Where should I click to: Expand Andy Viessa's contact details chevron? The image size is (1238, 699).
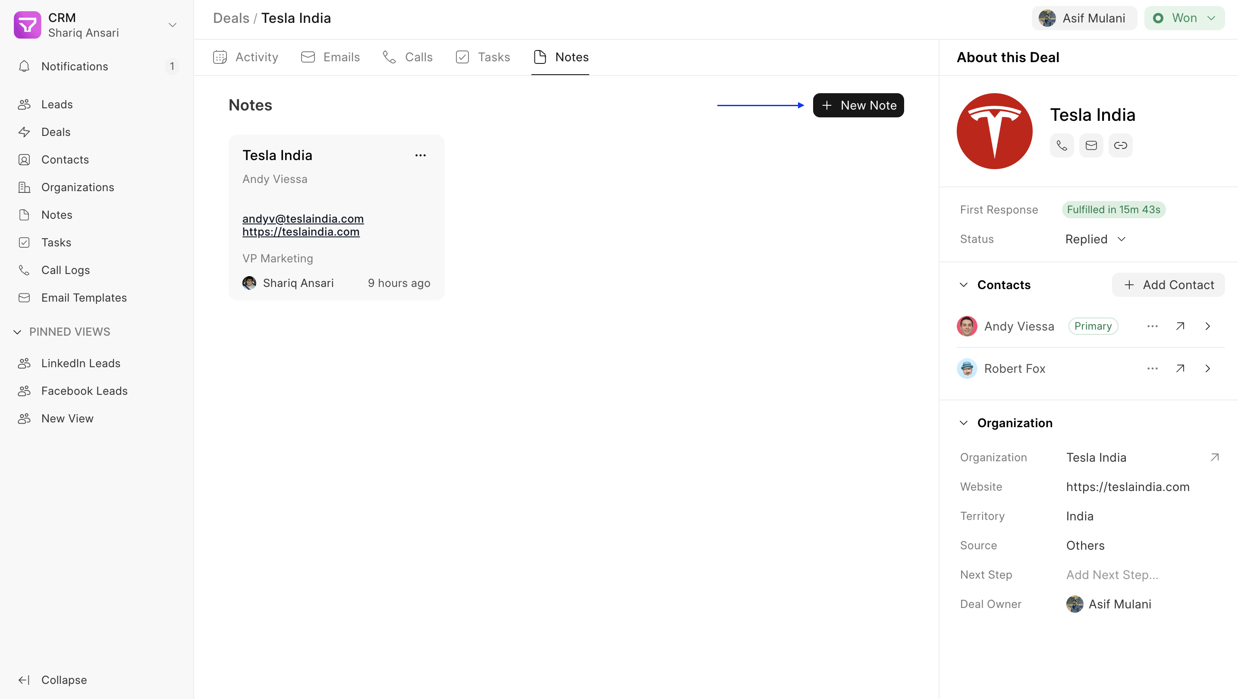click(1208, 327)
